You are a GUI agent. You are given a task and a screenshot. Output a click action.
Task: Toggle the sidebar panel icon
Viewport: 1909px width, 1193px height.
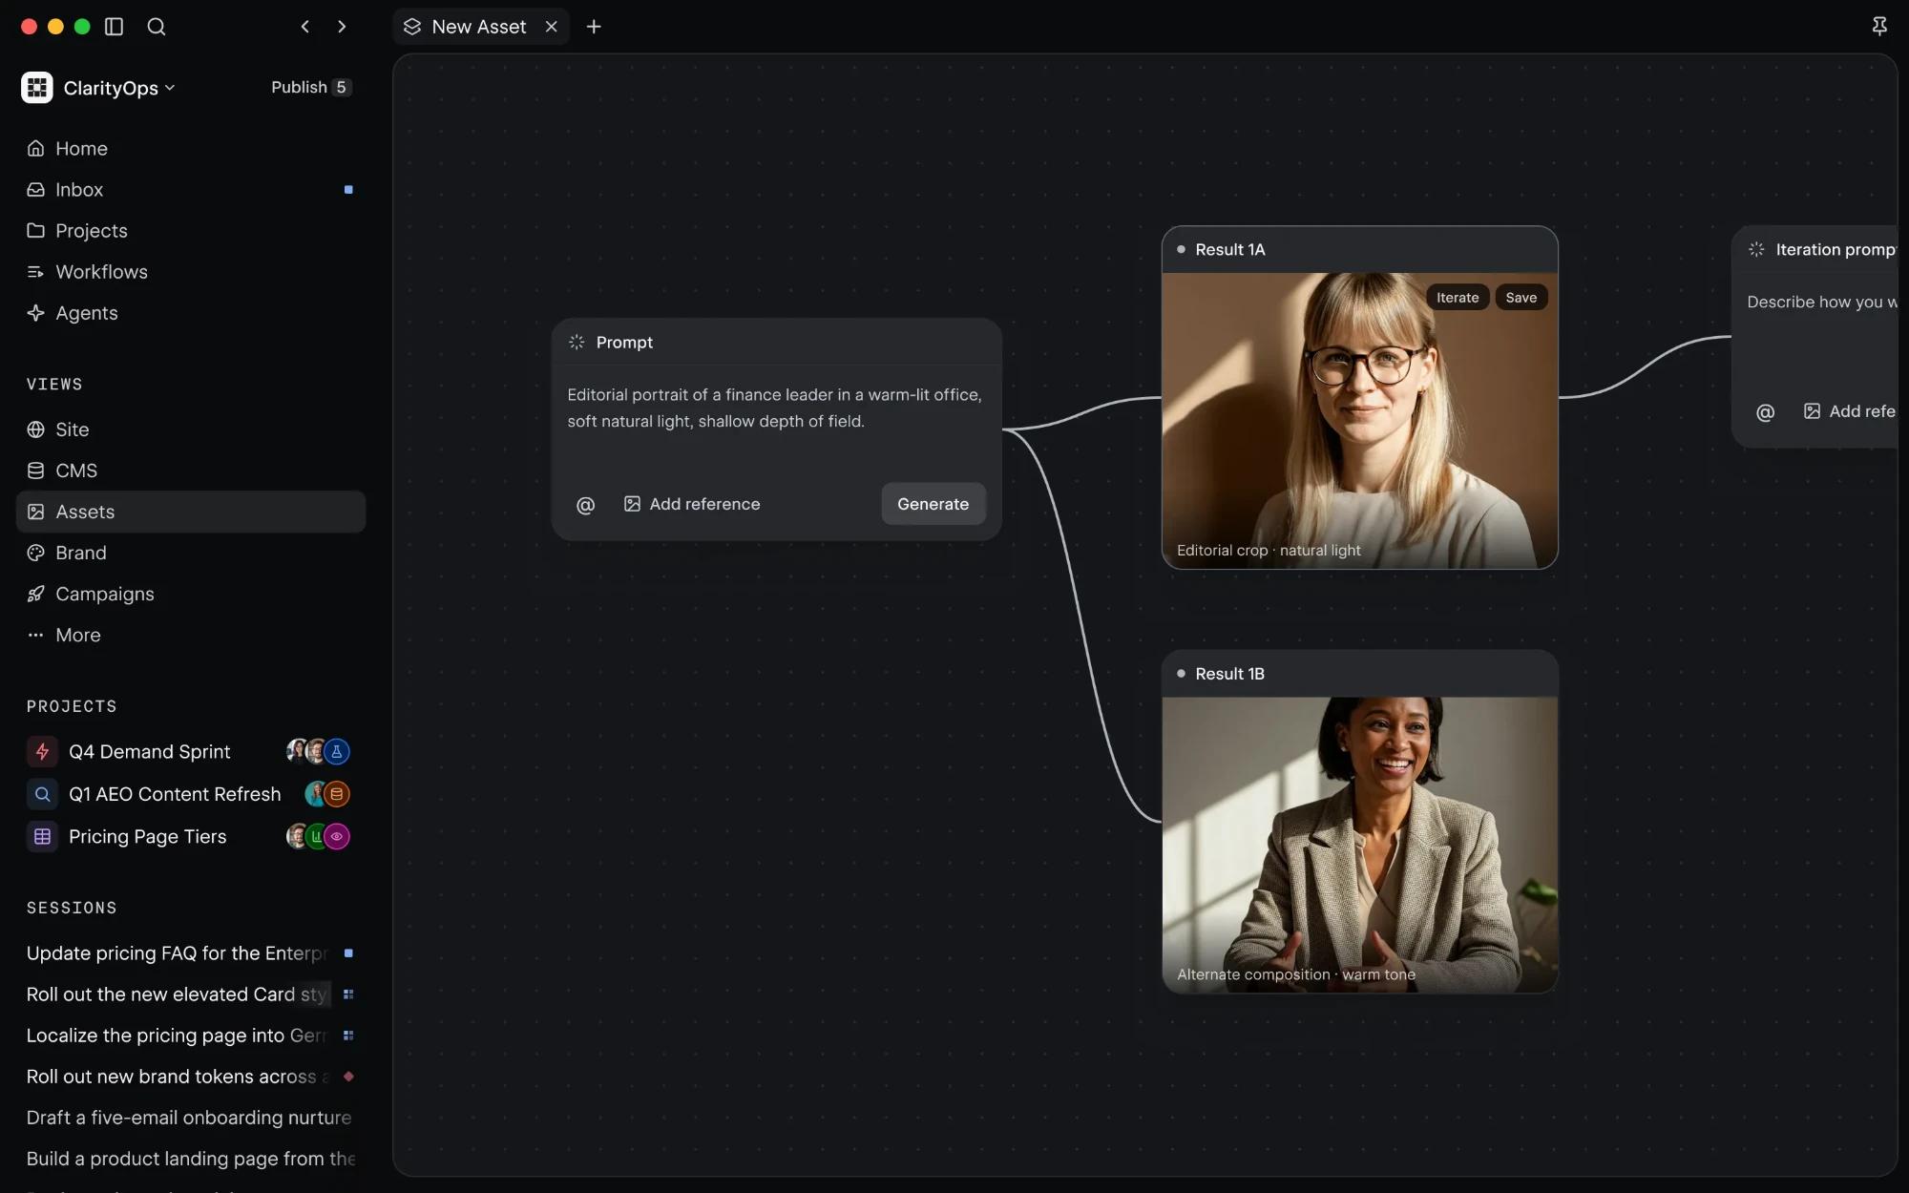tap(114, 27)
